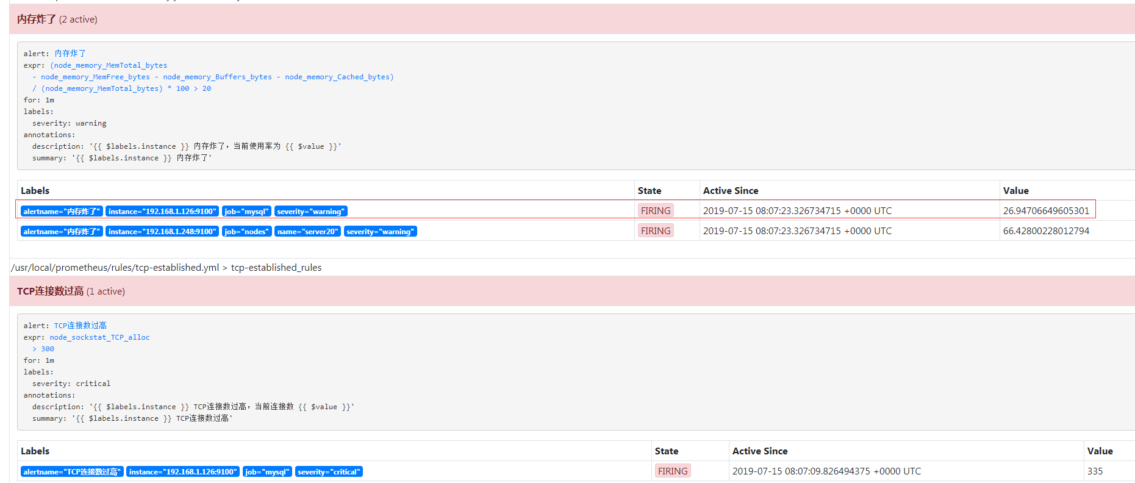Click the FIRING state badge in TCP alert row

(673, 471)
